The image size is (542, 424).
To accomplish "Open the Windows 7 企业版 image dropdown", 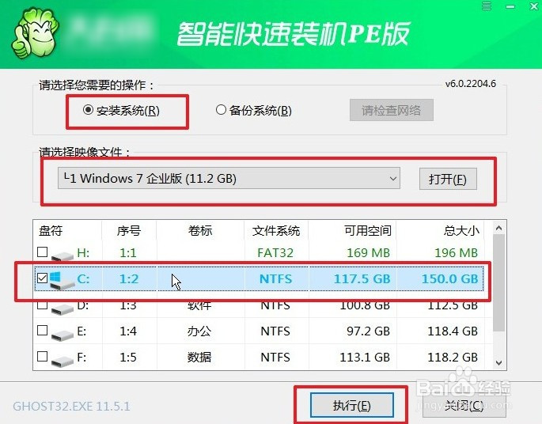I will [x=229, y=178].
